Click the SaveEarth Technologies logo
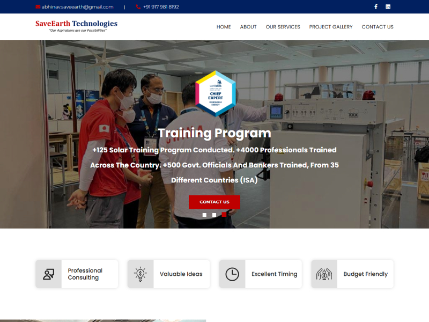Screen dimensions: 429x322 (76, 26)
